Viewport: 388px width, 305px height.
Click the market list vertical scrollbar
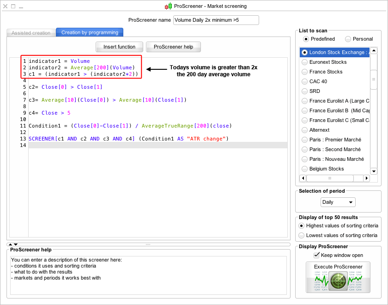point(374,79)
